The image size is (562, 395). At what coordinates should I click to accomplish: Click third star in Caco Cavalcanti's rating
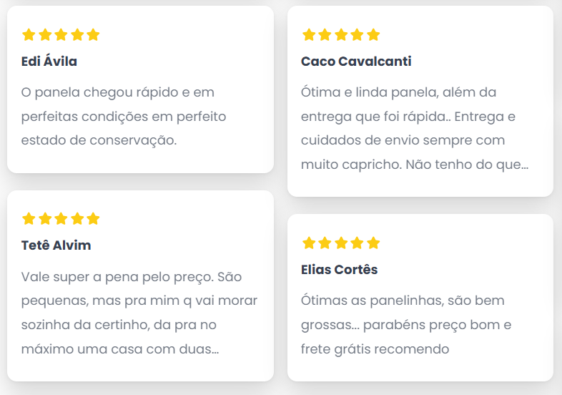click(x=341, y=35)
